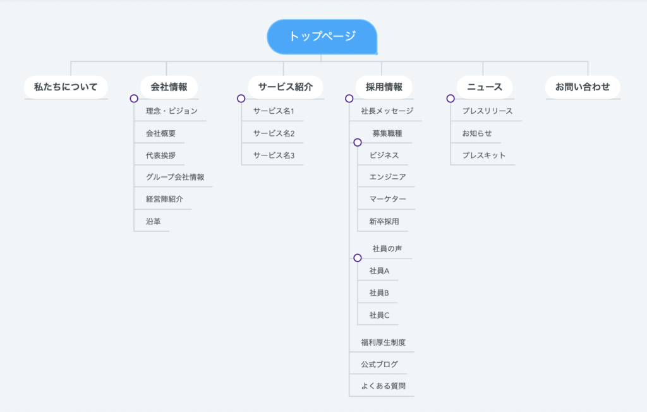Viewport: 647px width, 412px height.
Task: Select the 理念・ビジョン item
Action: (x=172, y=111)
